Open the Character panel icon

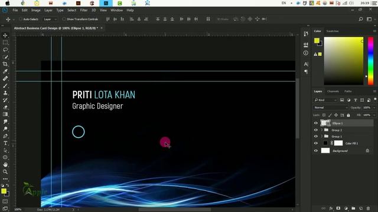[306, 64]
